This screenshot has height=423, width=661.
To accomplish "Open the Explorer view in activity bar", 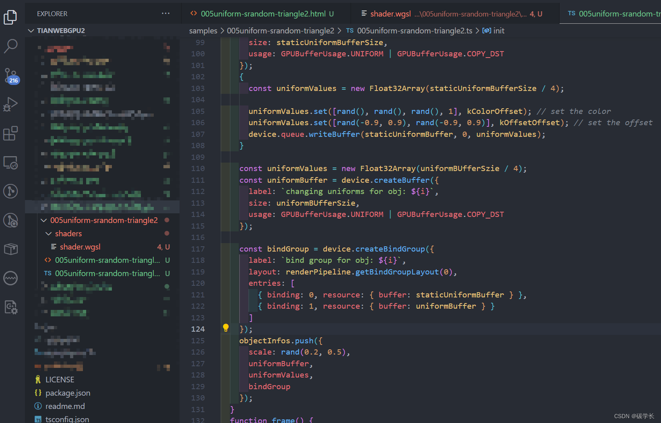I will (x=10, y=17).
